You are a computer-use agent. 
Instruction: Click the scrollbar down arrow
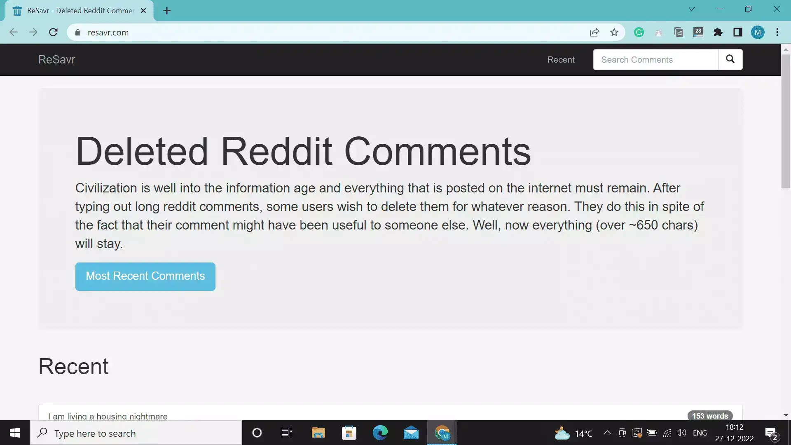(x=786, y=415)
